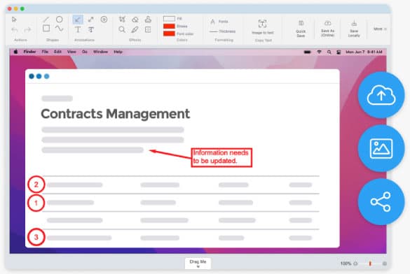Viewport: 410px width, 274px height.
Task: Select the Crop effect tool
Action: coord(122,20)
